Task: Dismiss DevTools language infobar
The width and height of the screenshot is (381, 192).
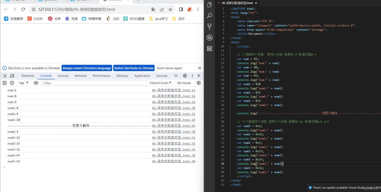Action: click(x=200, y=68)
